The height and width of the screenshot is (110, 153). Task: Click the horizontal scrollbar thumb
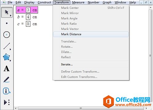pos(81,108)
